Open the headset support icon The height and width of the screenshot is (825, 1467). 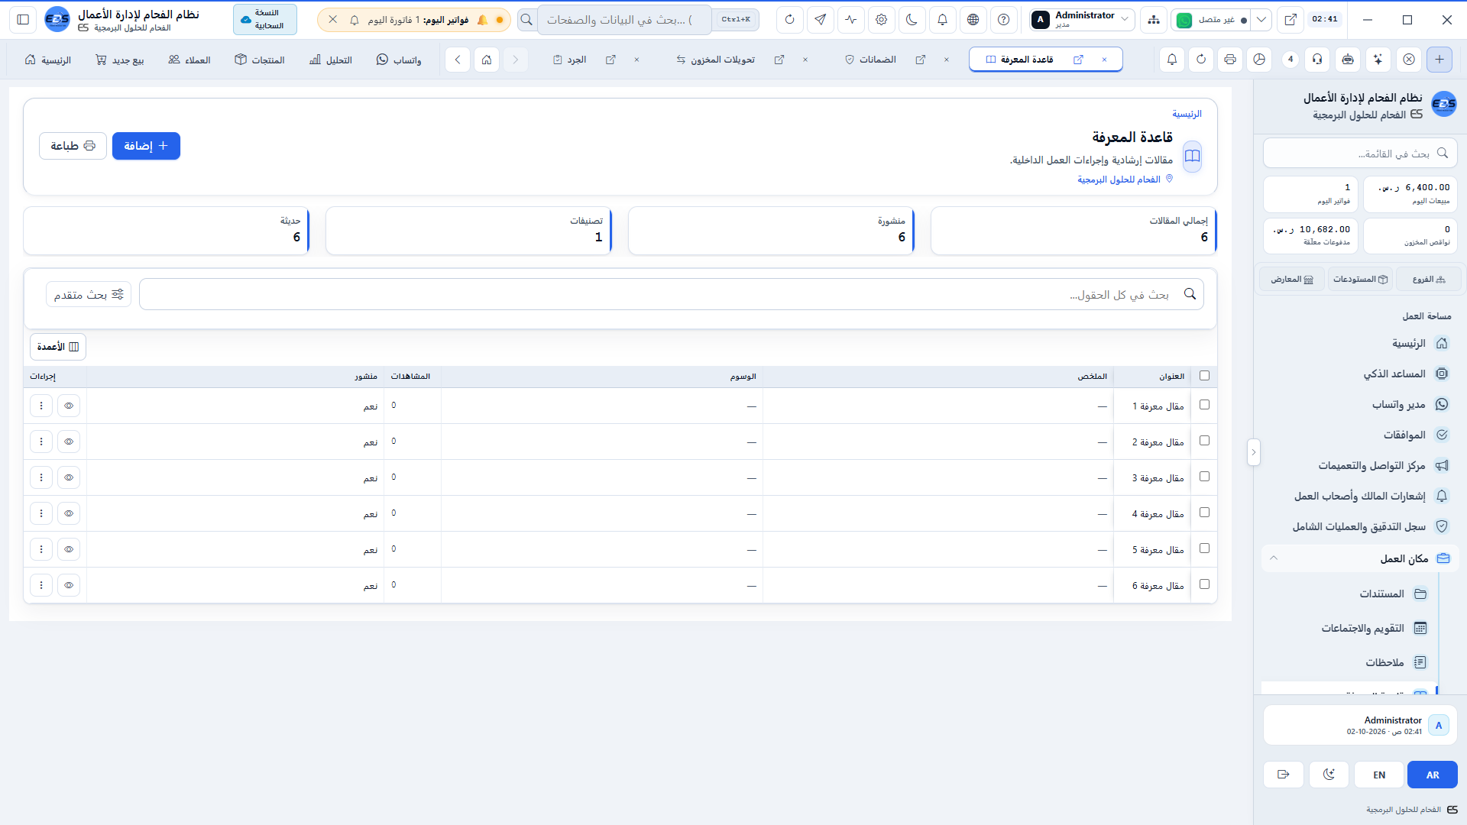click(1318, 60)
